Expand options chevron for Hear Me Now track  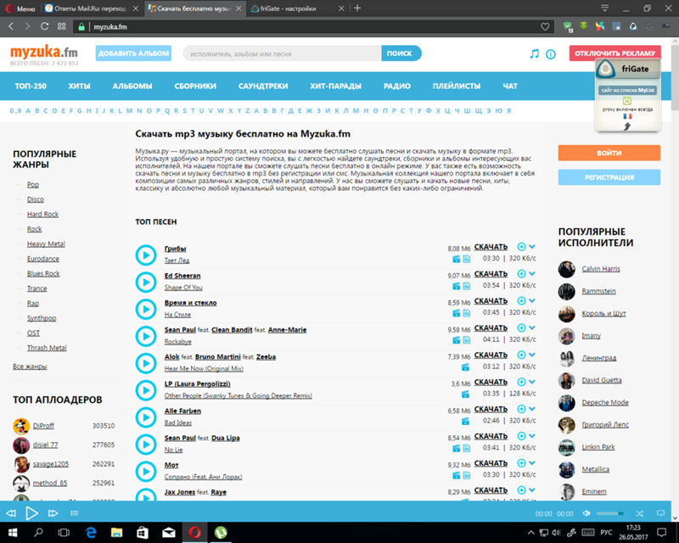532,355
